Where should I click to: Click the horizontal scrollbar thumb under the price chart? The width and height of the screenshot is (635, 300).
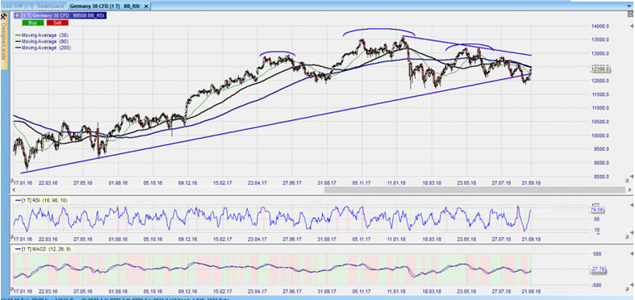click(474, 190)
